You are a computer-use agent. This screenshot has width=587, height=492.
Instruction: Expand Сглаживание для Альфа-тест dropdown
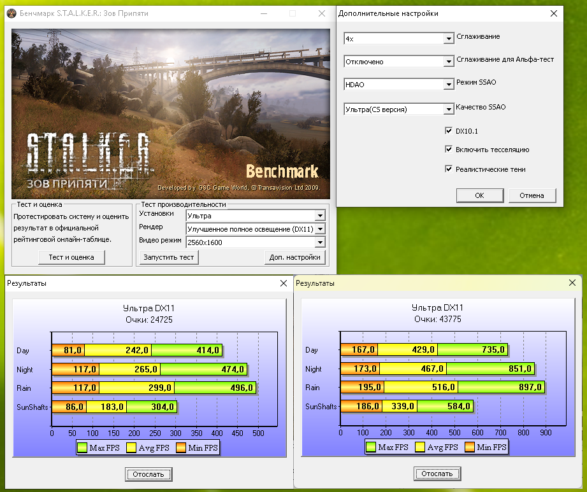point(449,62)
